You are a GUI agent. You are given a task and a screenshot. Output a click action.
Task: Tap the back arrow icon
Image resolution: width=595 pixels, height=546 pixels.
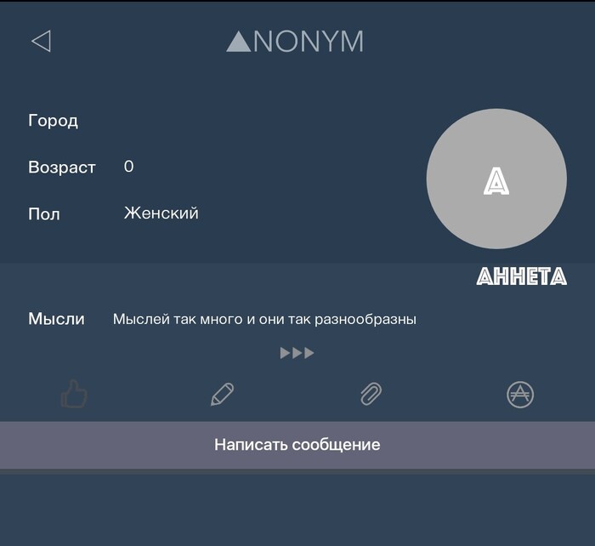41,41
